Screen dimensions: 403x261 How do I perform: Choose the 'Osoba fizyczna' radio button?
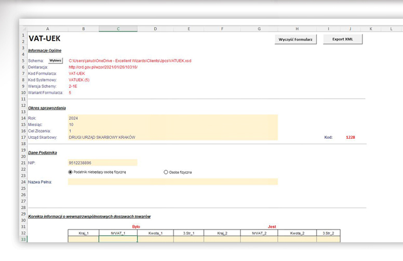[166, 172]
